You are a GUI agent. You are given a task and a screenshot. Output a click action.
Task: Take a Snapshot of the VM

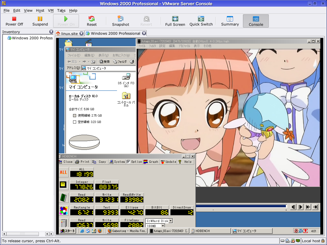pyautogui.click(x=121, y=21)
